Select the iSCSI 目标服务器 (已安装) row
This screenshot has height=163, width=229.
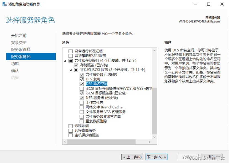106,93
